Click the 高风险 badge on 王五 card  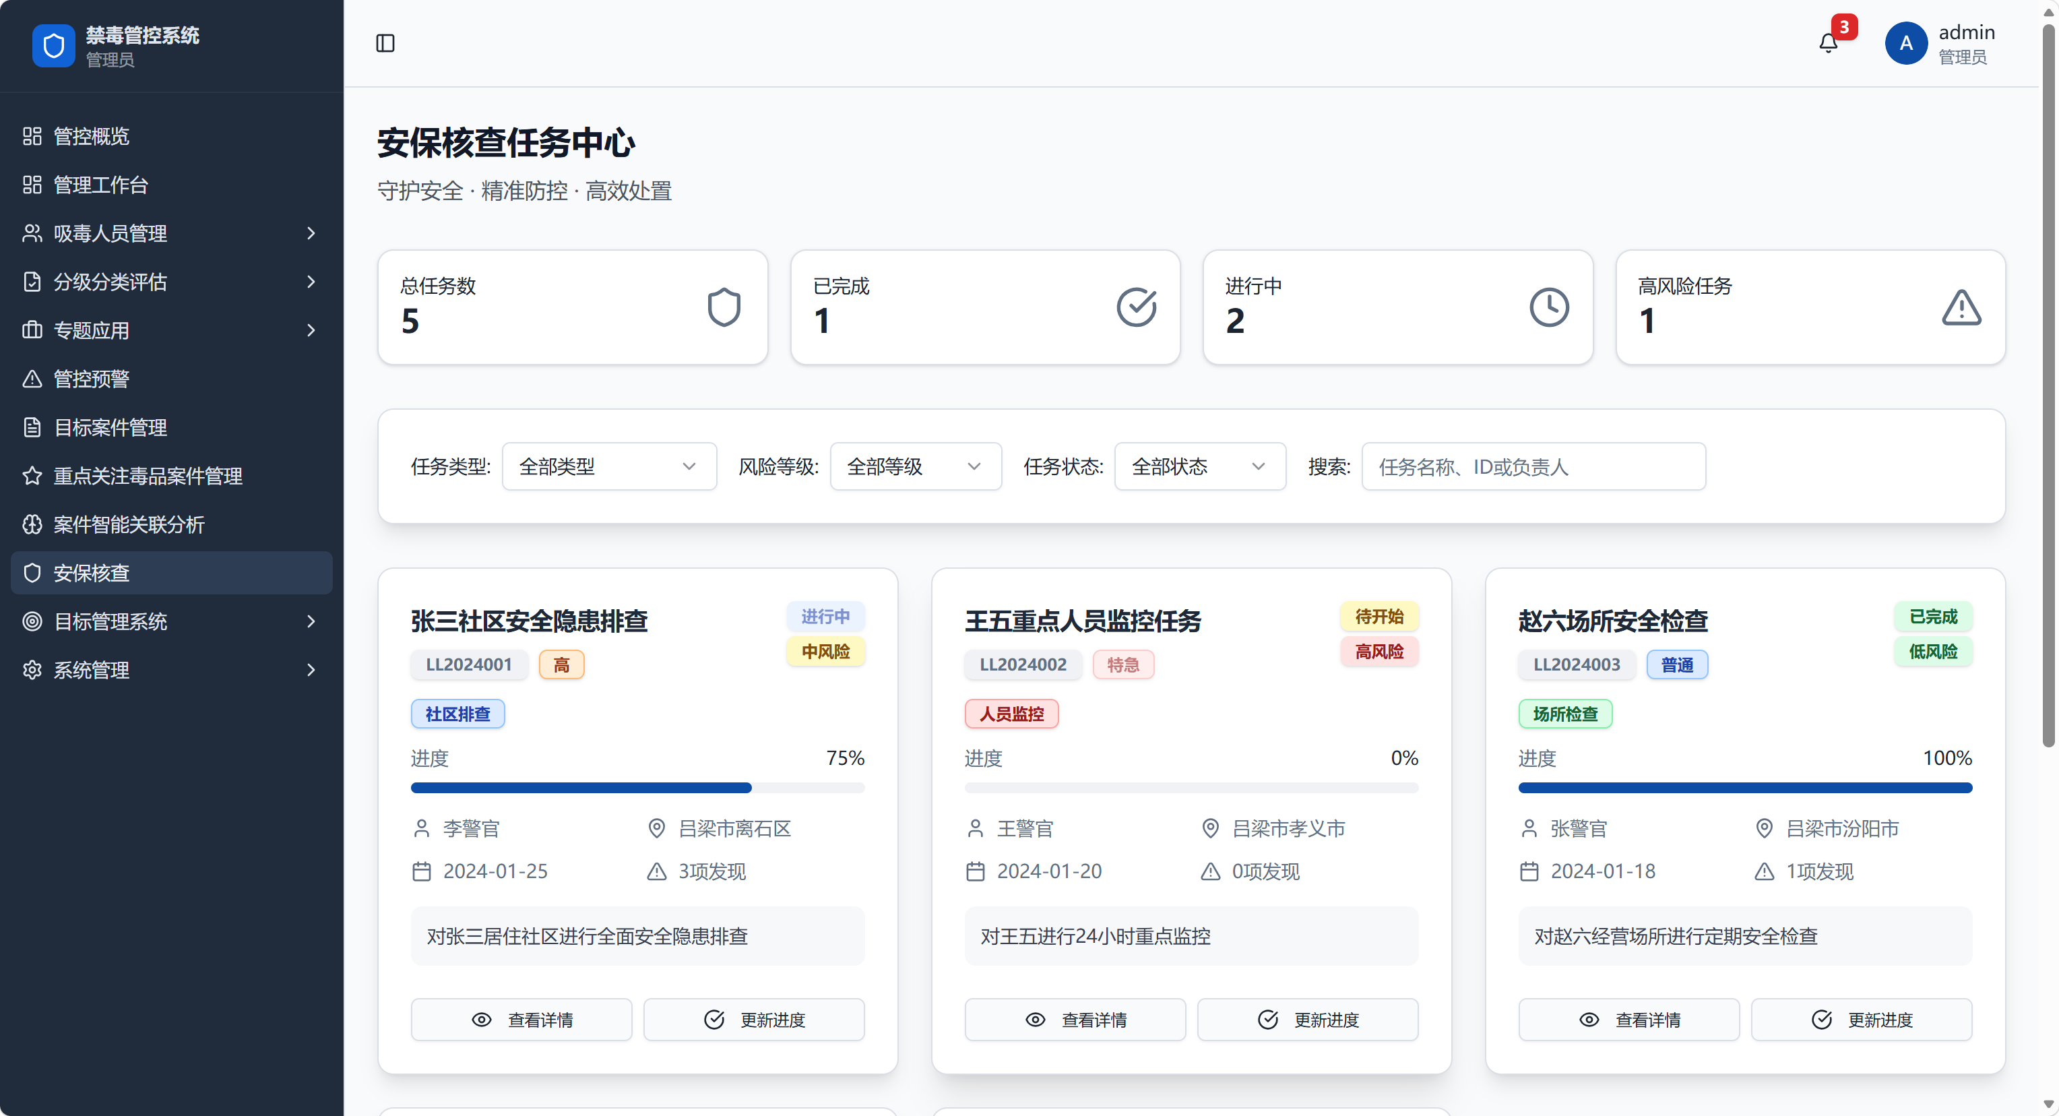point(1380,652)
